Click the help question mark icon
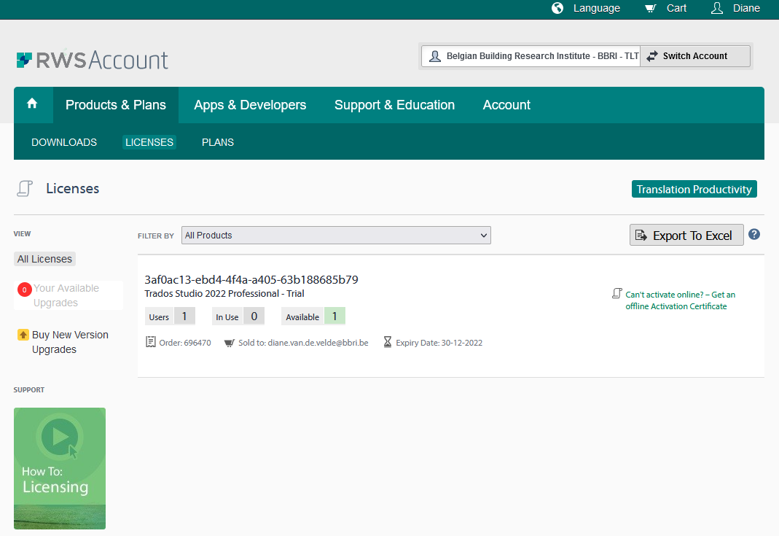 [x=753, y=234]
